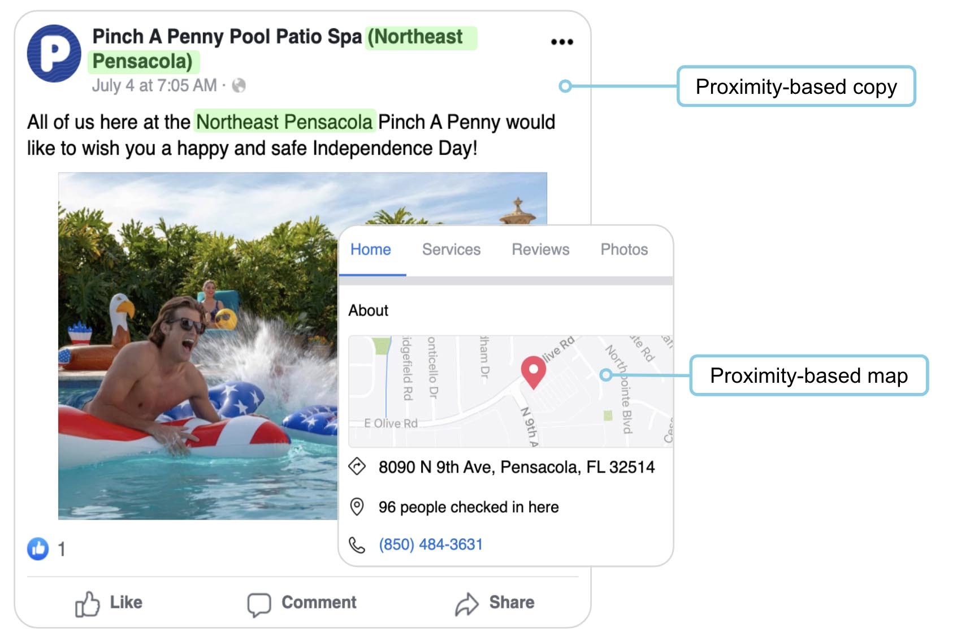Like the Independence Day post
Image resolution: width=970 pixels, height=640 pixels.
click(x=109, y=603)
